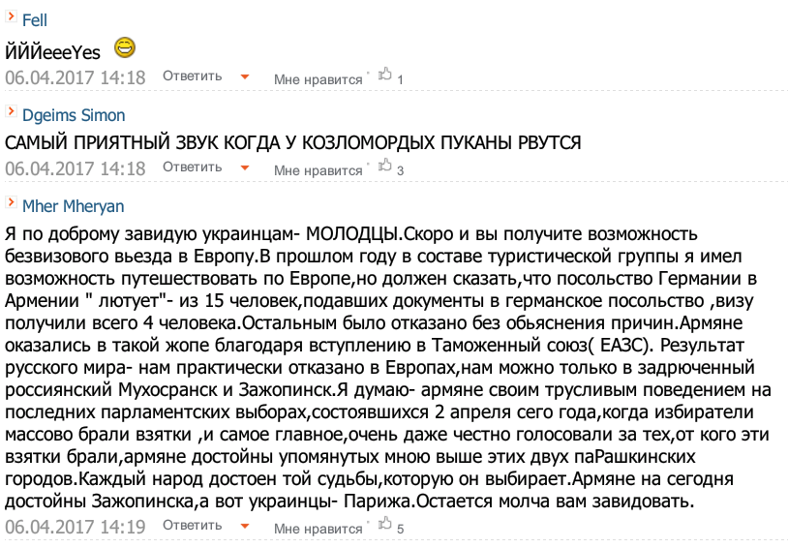Click Мне нравится on Fell's comment
788x548 pixels.
point(318,79)
